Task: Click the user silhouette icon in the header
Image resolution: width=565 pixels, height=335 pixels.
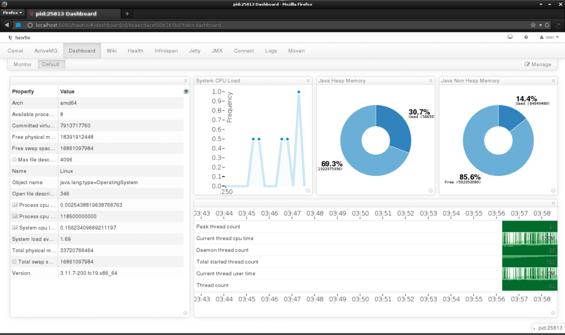Action: (542, 37)
